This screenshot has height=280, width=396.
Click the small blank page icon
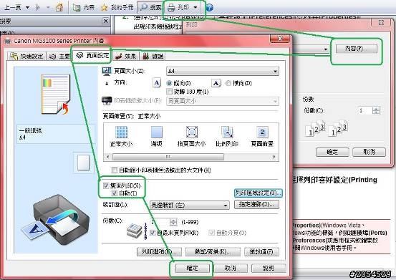[x=83, y=163]
